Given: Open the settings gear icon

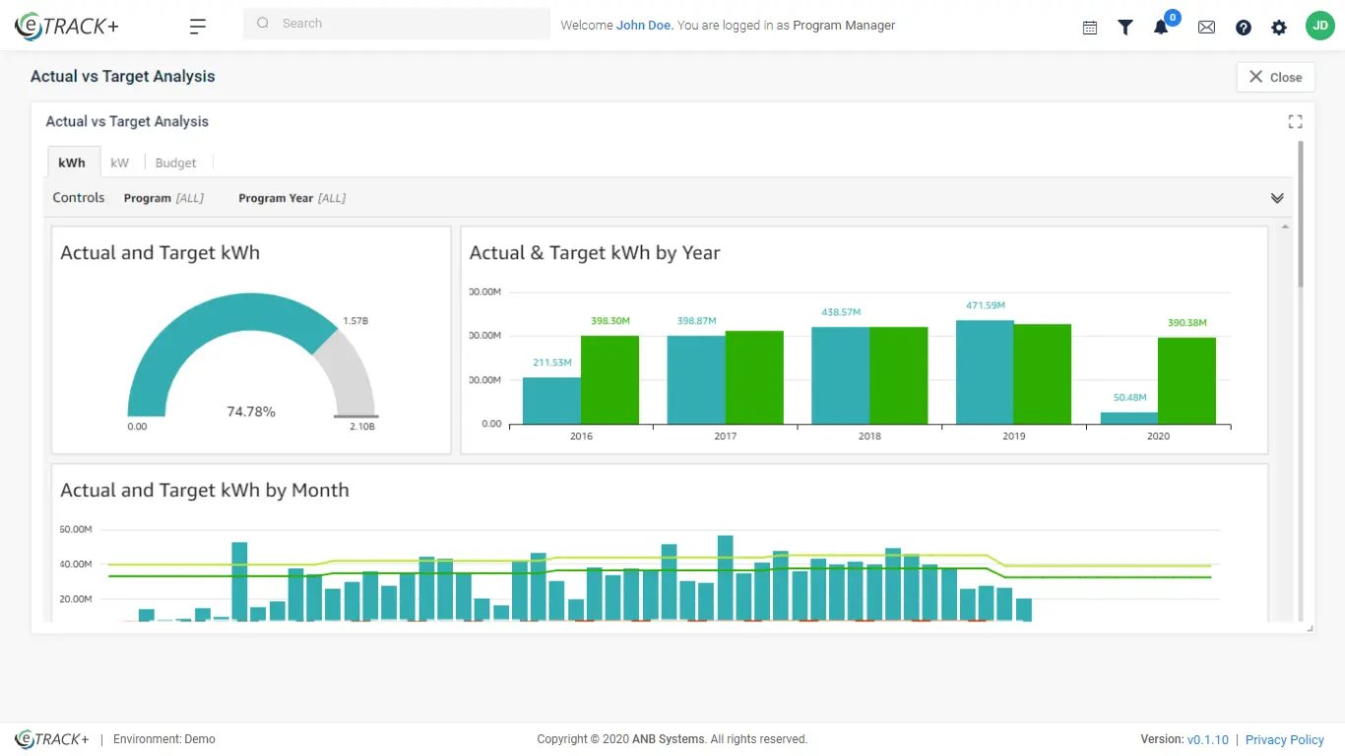Looking at the screenshot, I should (x=1279, y=27).
